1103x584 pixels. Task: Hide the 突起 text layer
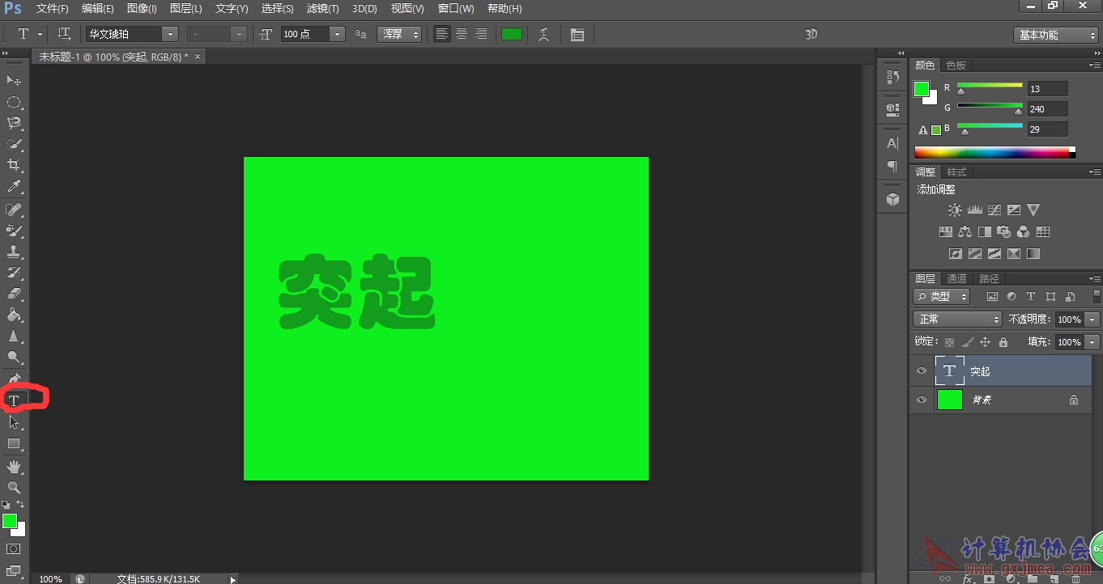[921, 370]
